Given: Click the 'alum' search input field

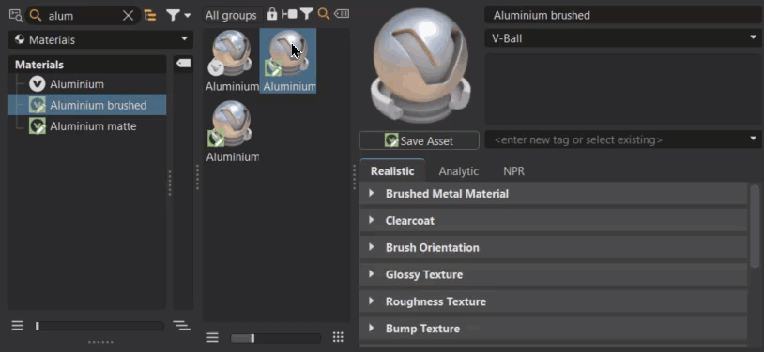Looking at the screenshot, I should 83,16.
